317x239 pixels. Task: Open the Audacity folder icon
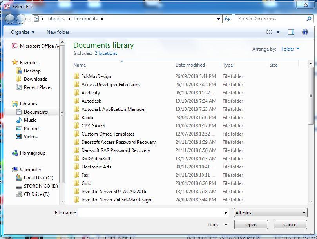point(76,93)
